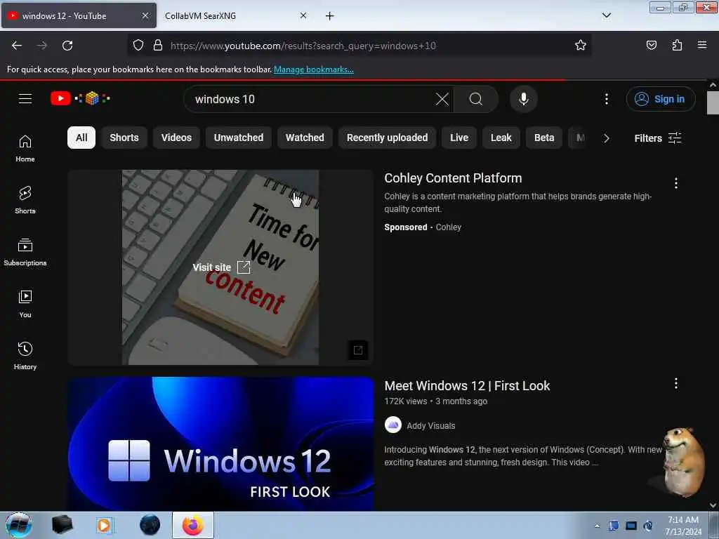Open Firefox application menu icon

pyautogui.click(x=702, y=45)
